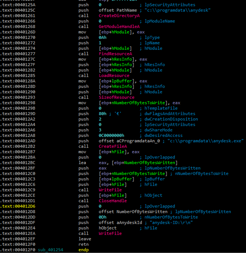Image resolution: width=246 pixels, height=253 pixels.
Task: Click [ebp+NumberOfBytesWritten] operand in lea
Action: pyautogui.click(x=145, y=163)
